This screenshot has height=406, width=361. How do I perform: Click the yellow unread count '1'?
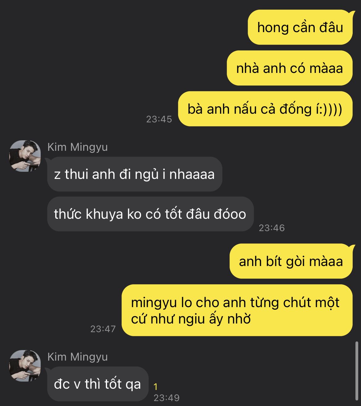point(156,387)
